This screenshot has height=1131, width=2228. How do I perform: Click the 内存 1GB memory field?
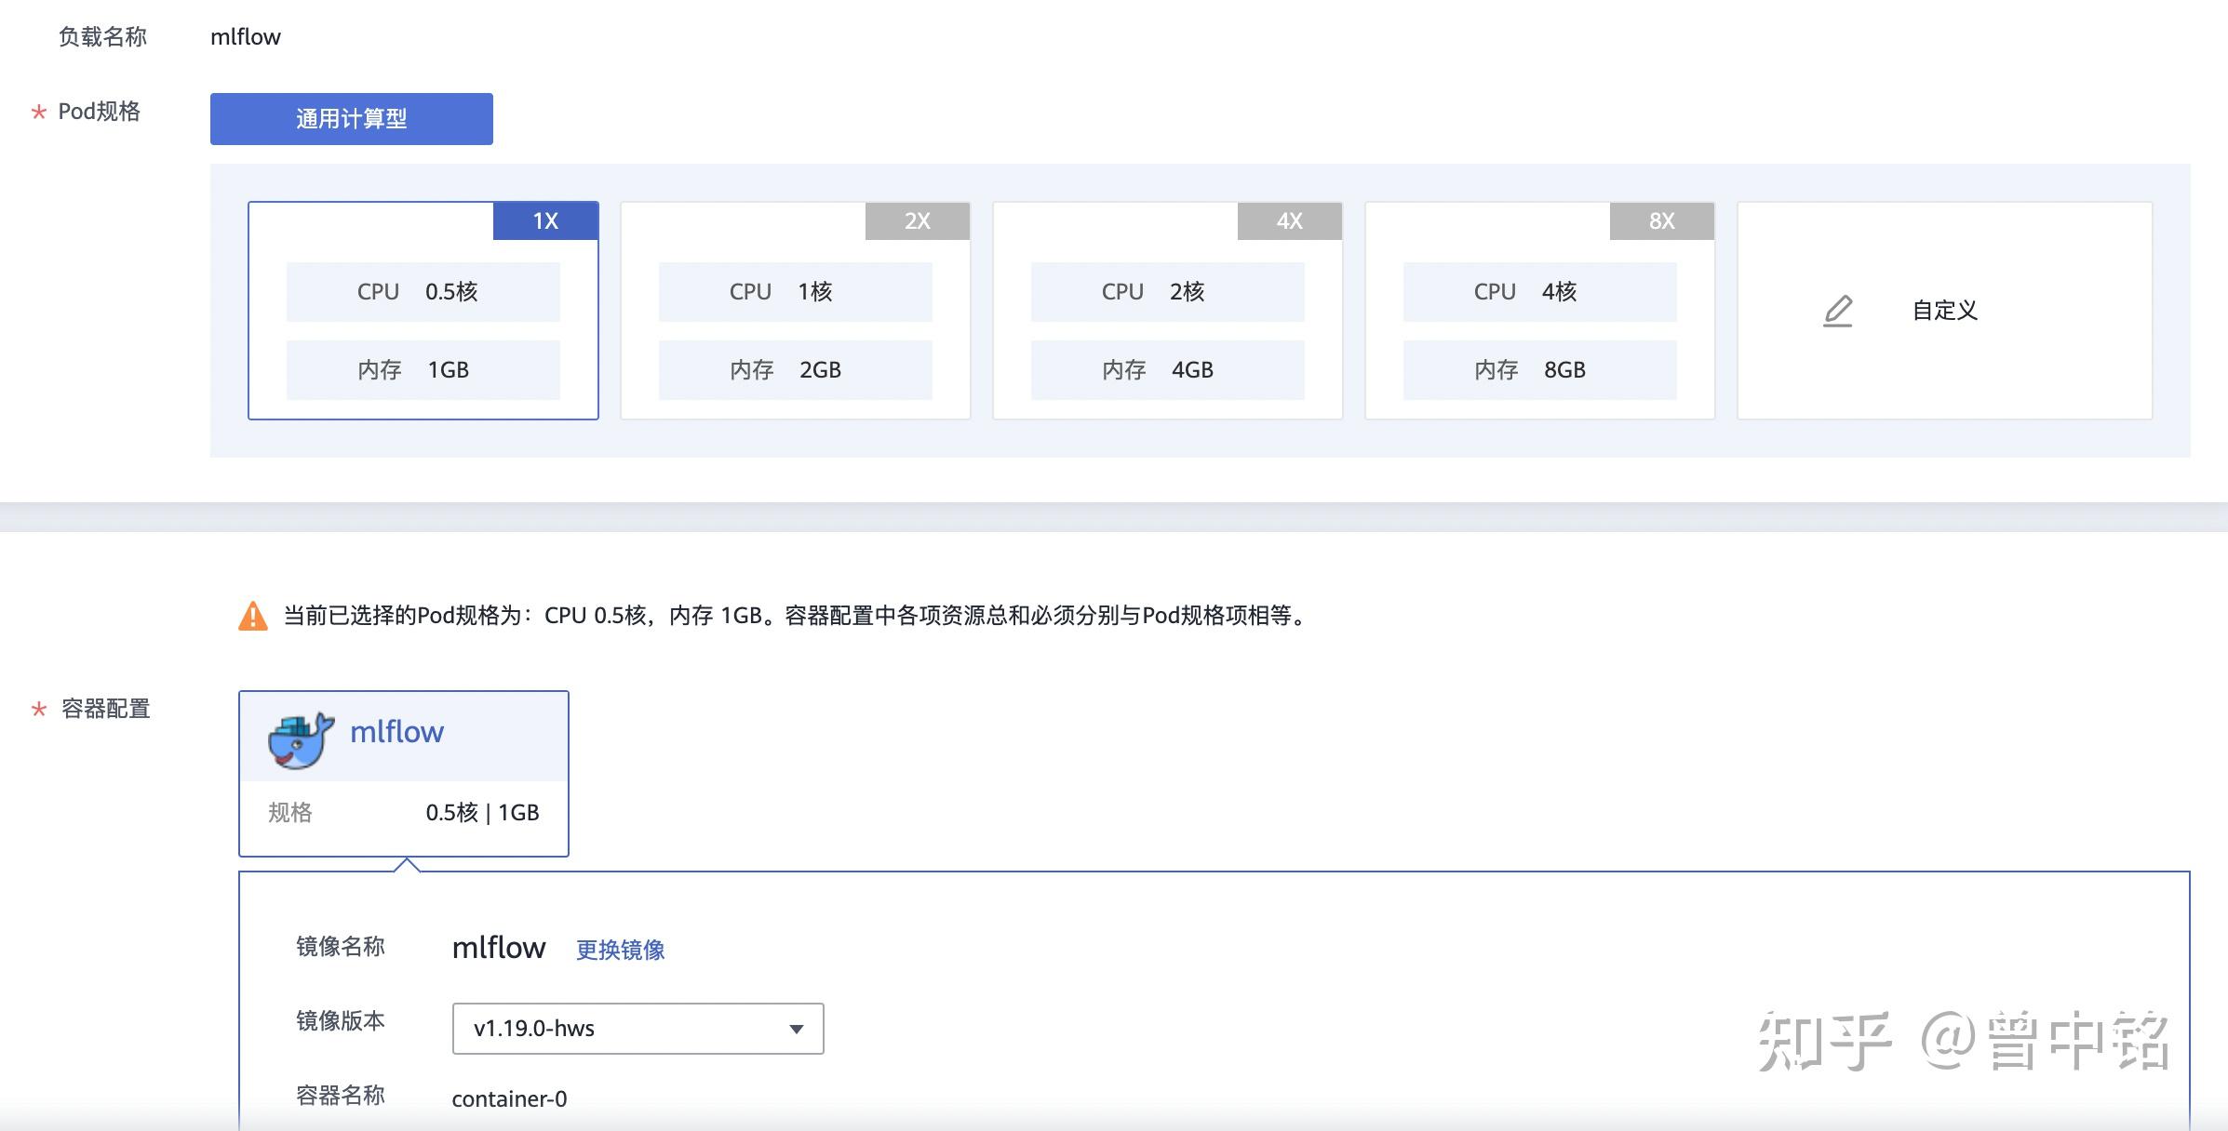[x=423, y=369]
